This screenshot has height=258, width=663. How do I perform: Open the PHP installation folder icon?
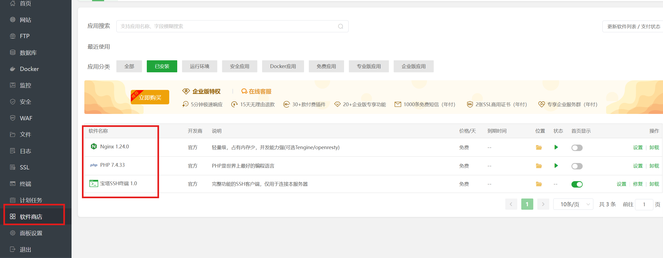pyautogui.click(x=539, y=166)
